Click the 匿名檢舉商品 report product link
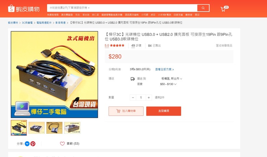This screenshot has width=267, height=157. [224, 45]
